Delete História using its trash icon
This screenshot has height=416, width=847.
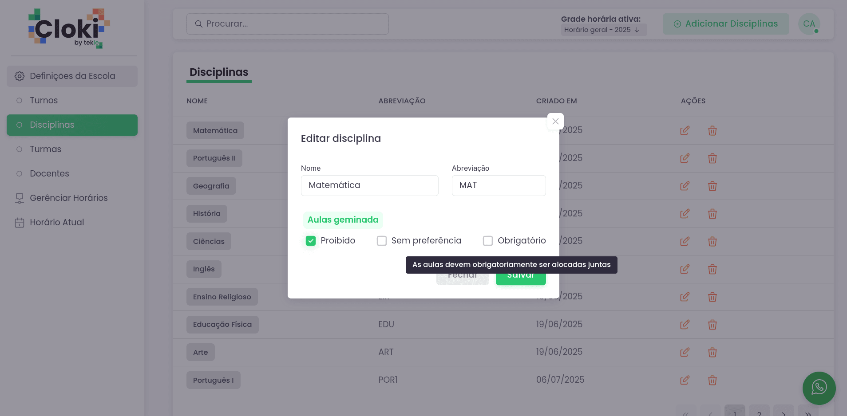[x=712, y=214]
